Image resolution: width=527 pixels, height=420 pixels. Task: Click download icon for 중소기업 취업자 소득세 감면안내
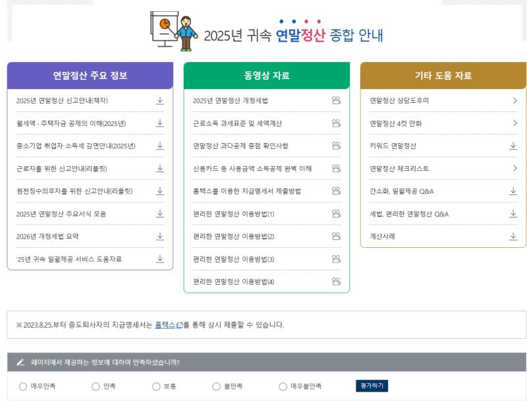click(x=160, y=146)
